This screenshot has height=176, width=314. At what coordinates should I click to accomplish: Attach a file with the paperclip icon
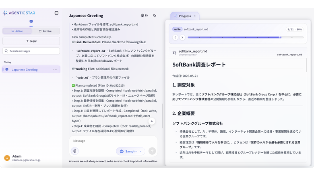pos(75,151)
